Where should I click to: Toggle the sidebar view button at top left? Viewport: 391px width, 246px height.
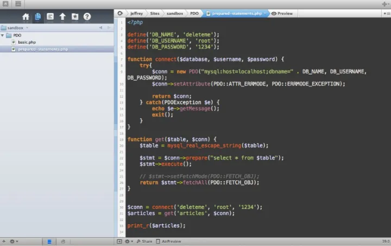[x=18, y=4]
